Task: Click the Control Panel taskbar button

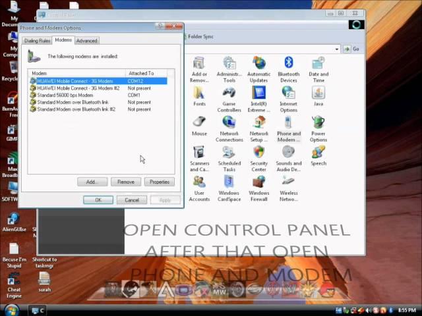Action: point(38,310)
